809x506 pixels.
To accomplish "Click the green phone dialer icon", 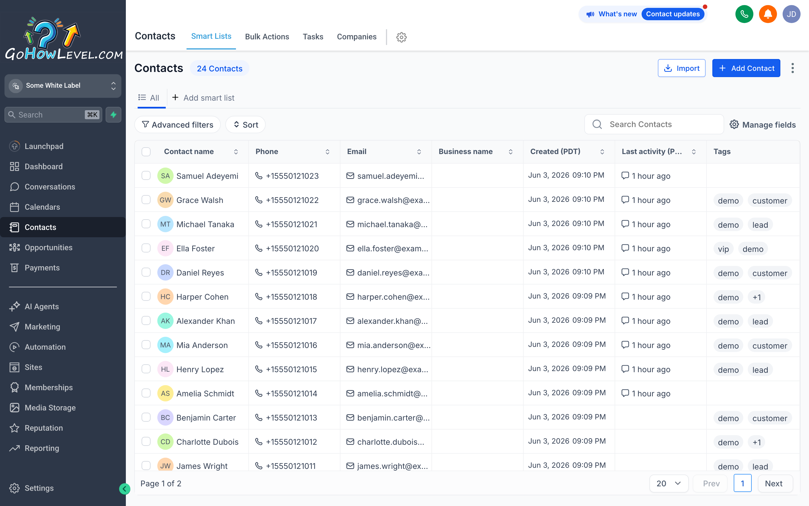I will [744, 14].
